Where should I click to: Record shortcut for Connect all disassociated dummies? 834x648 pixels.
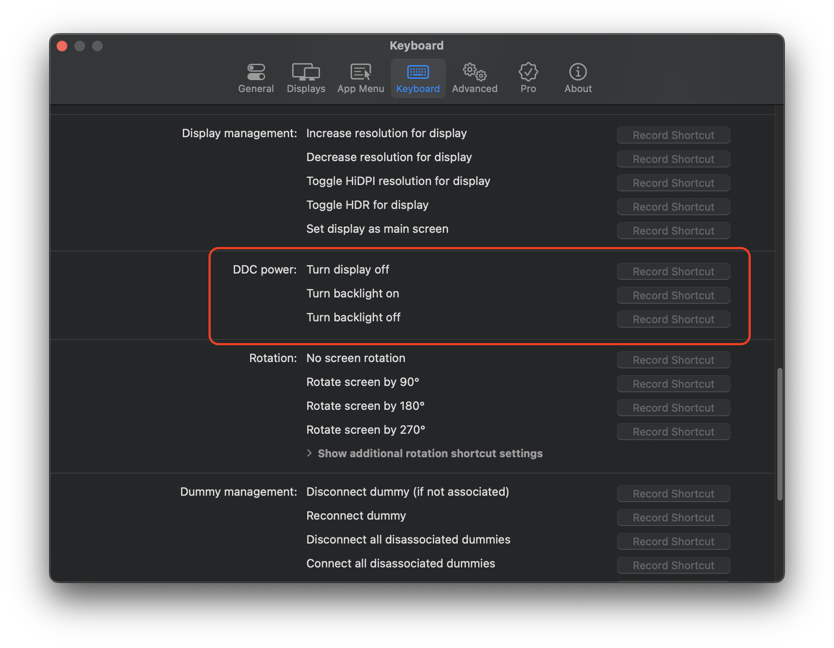(x=673, y=565)
